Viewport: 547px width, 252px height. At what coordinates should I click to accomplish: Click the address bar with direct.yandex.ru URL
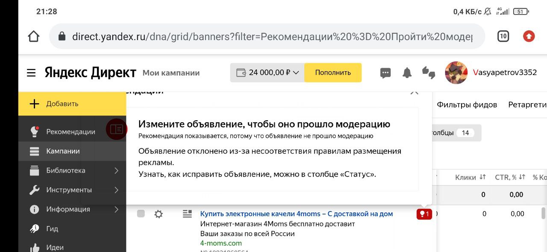(x=267, y=36)
